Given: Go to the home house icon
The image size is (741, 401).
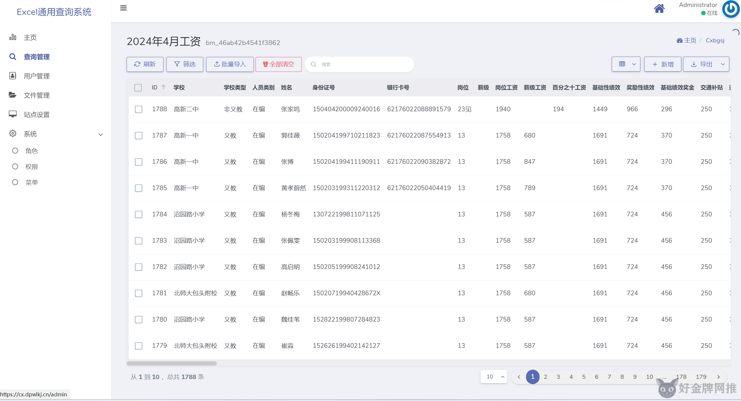Looking at the screenshot, I should pos(659,8).
